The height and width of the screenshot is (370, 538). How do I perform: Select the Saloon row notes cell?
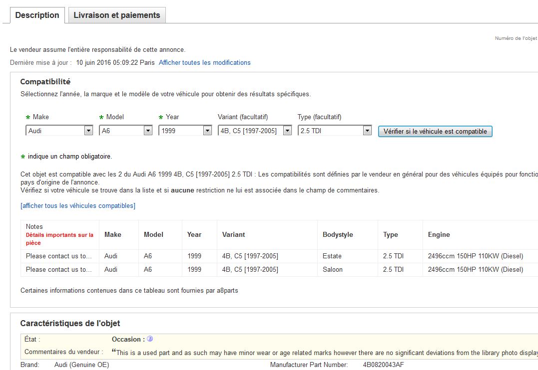pos(59,270)
